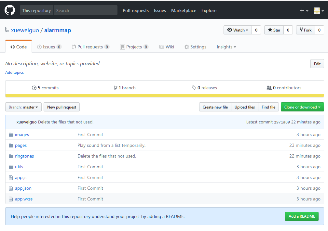
Task: Click the Create new file button
Action: [215, 107]
